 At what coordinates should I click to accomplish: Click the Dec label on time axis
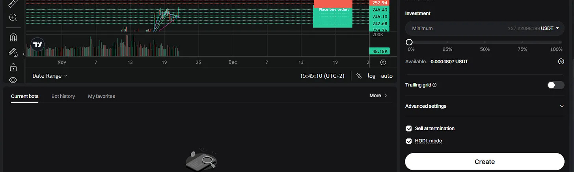(x=233, y=62)
